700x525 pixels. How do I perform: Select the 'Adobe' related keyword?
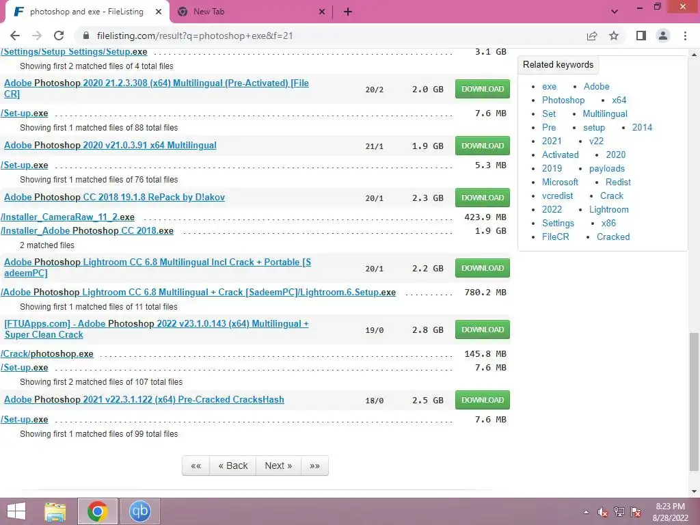pos(596,86)
